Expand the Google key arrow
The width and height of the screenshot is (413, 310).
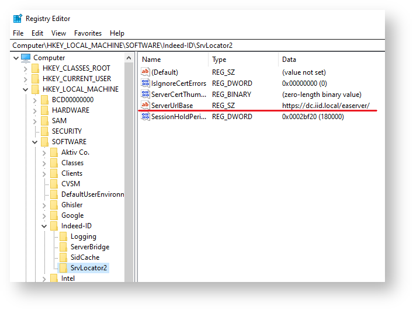point(44,215)
